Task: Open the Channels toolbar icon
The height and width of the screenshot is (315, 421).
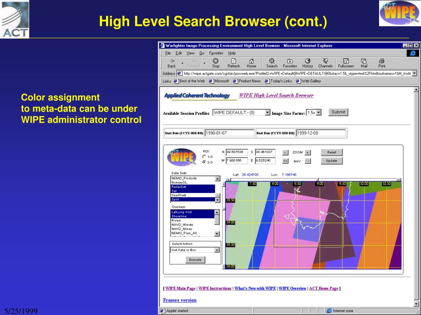Action: click(326, 63)
